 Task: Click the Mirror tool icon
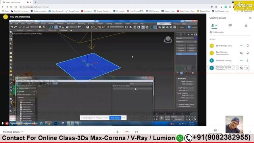(x=127, y=27)
